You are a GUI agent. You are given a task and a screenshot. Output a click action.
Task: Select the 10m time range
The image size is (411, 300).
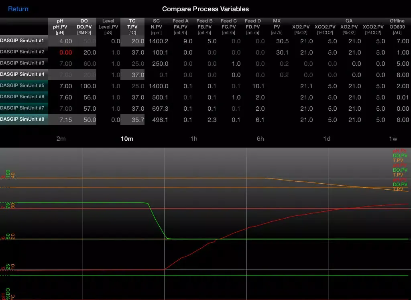click(x=127, y=139)
